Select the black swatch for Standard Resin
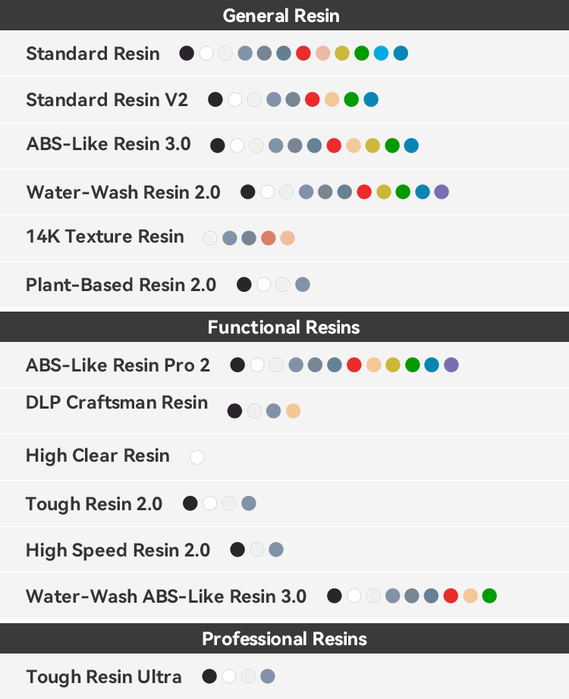 (x=187, y=53)
